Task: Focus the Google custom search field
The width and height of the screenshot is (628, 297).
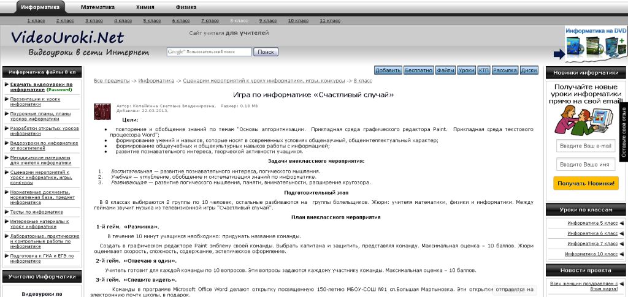Action: (209, 52)
